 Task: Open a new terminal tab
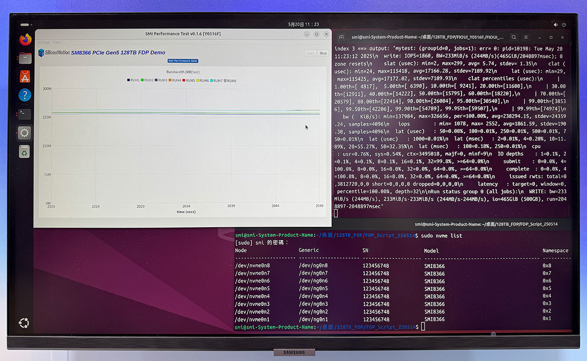point(342,37)
